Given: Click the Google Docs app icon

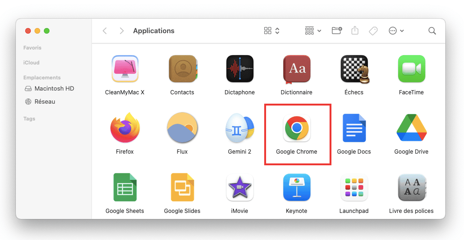Looking at the screenshot, I should [x=354, y=128].
